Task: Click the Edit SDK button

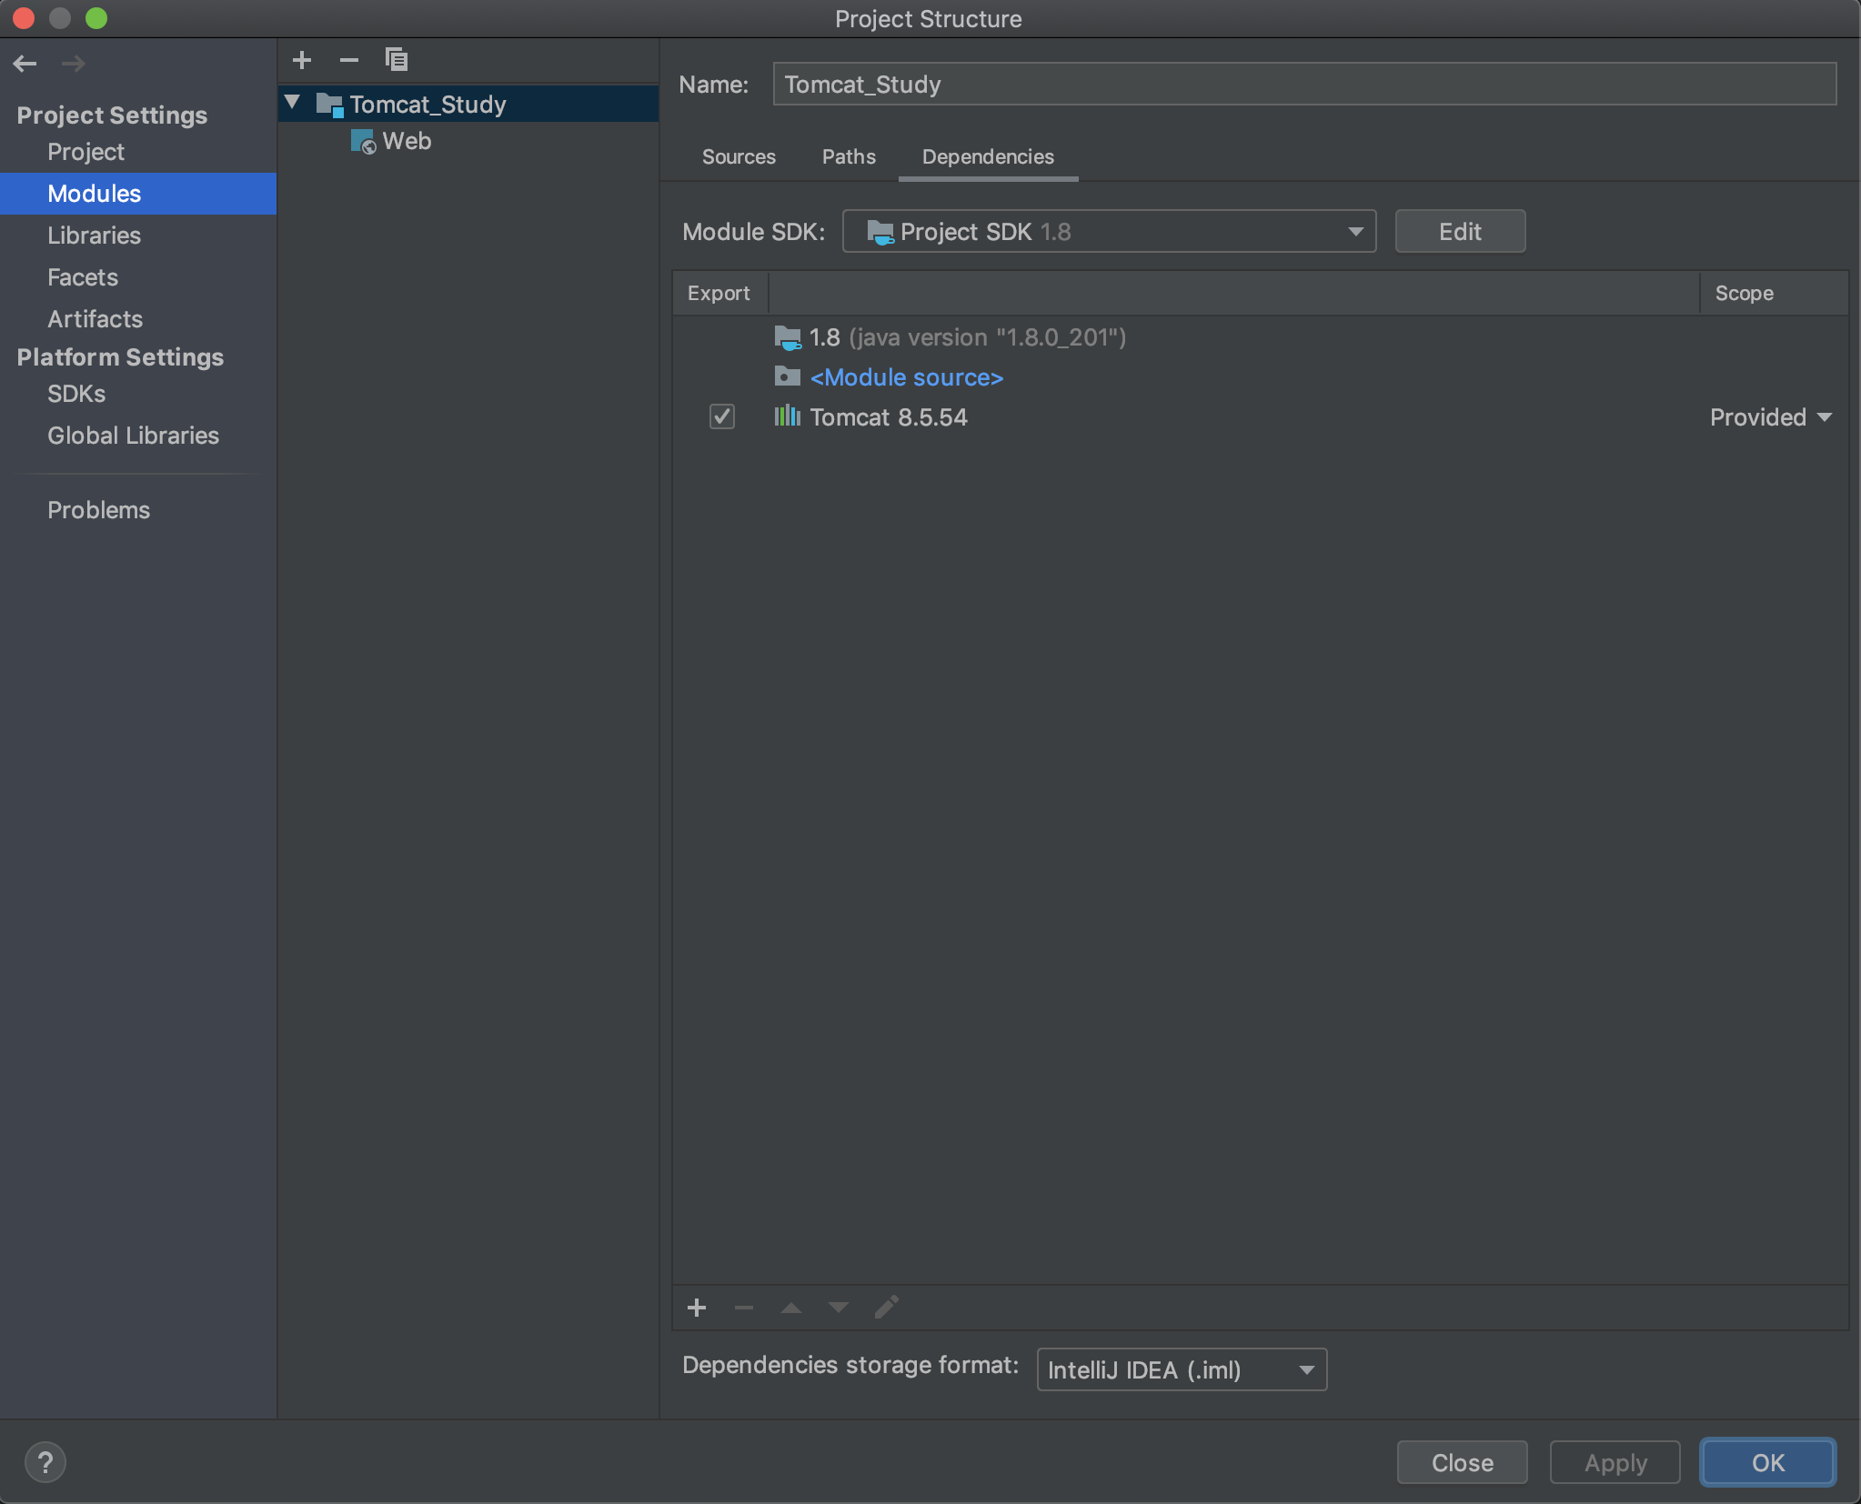Action: [1460, 231]
